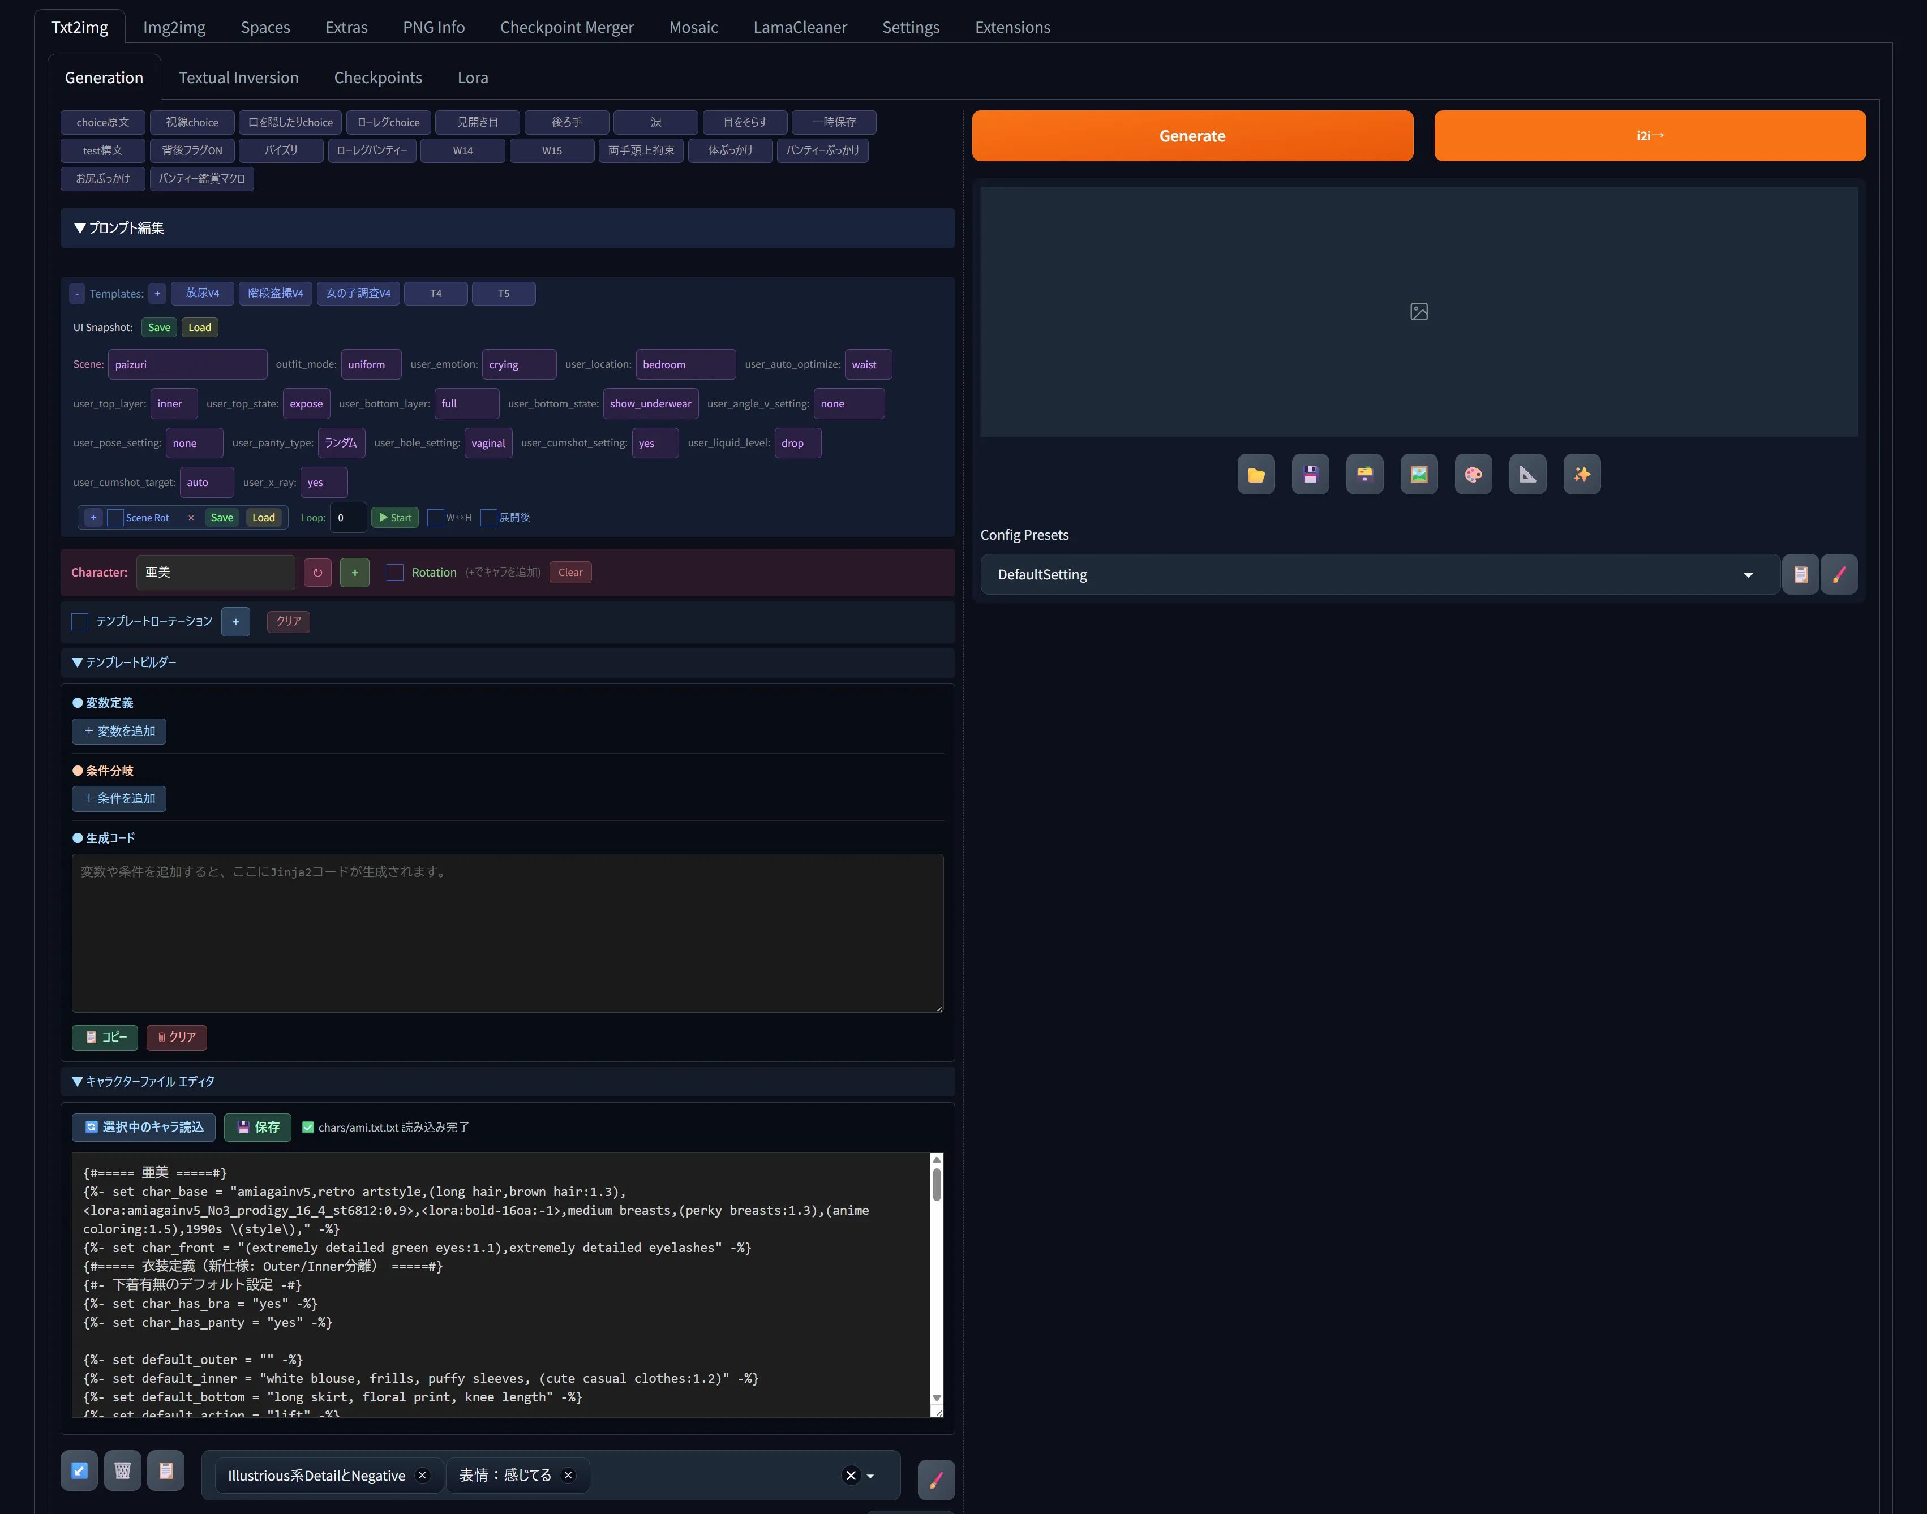Click the sparkles upscale icon
Screen dimensions: 1927x1514
1581,474
